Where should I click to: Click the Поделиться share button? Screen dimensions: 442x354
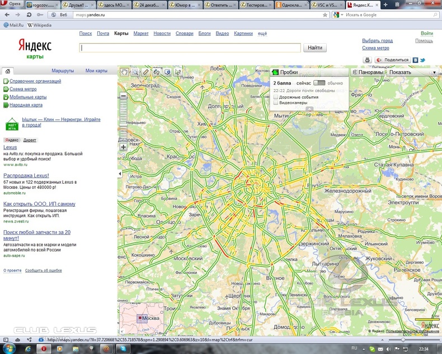click(x=393, y=60)
